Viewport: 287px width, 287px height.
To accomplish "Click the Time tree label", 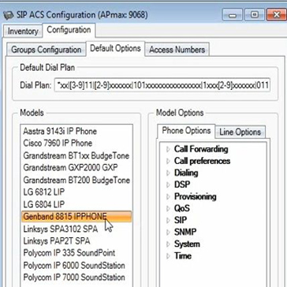I will pyautogui.click(x=183, y=256).
